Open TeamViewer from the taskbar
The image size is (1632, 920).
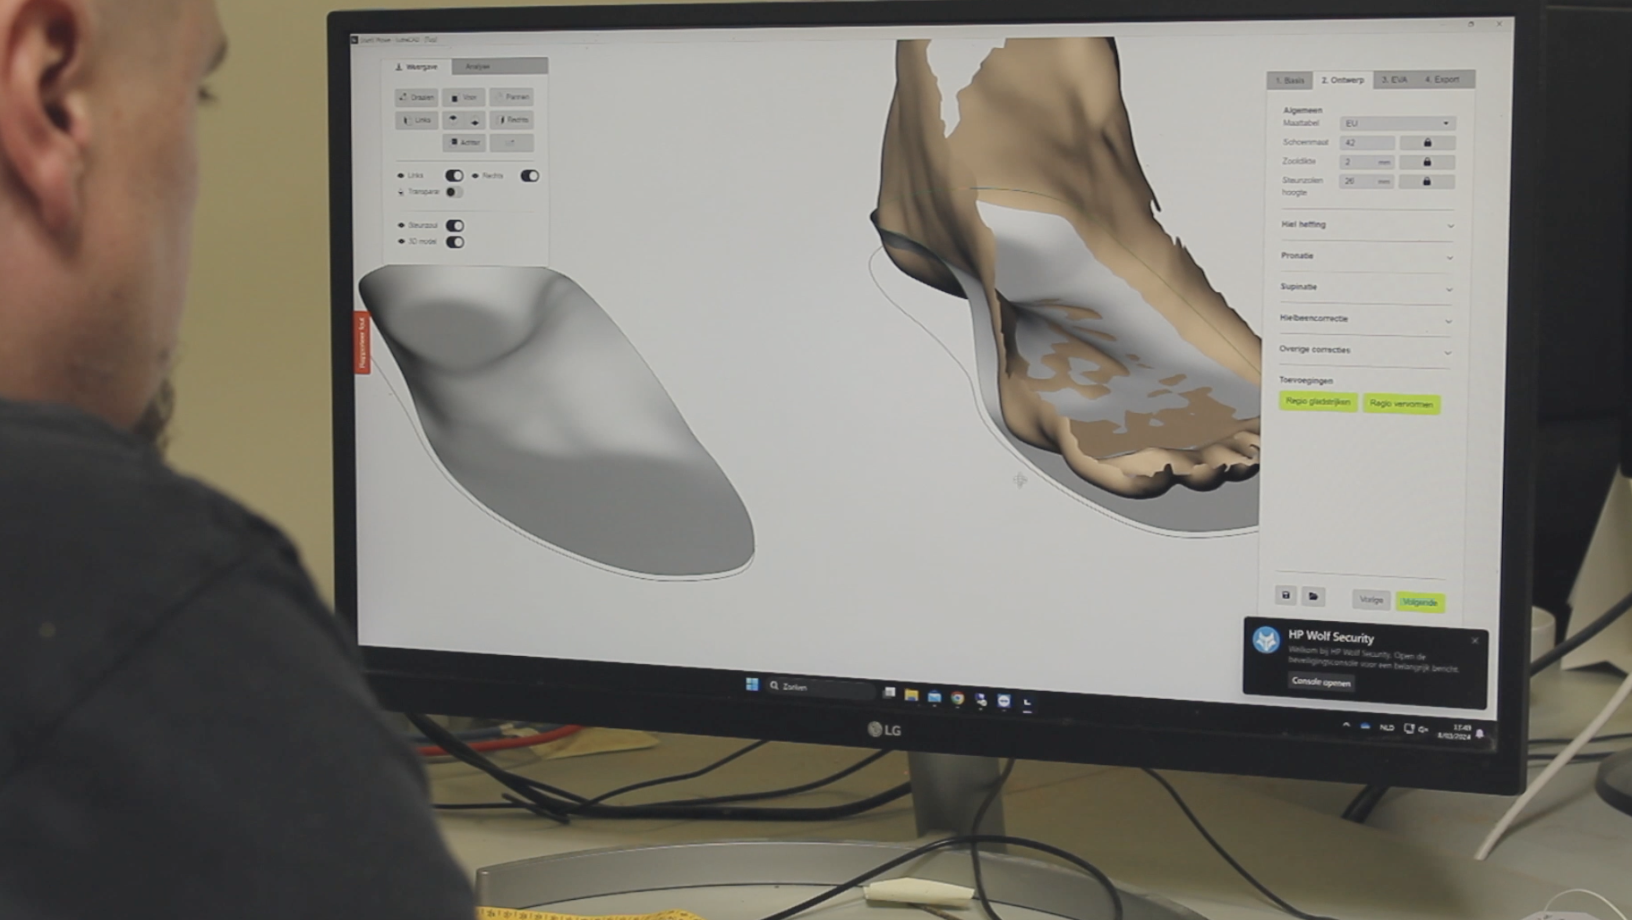pyautogui.click(x=1003, y=700)
